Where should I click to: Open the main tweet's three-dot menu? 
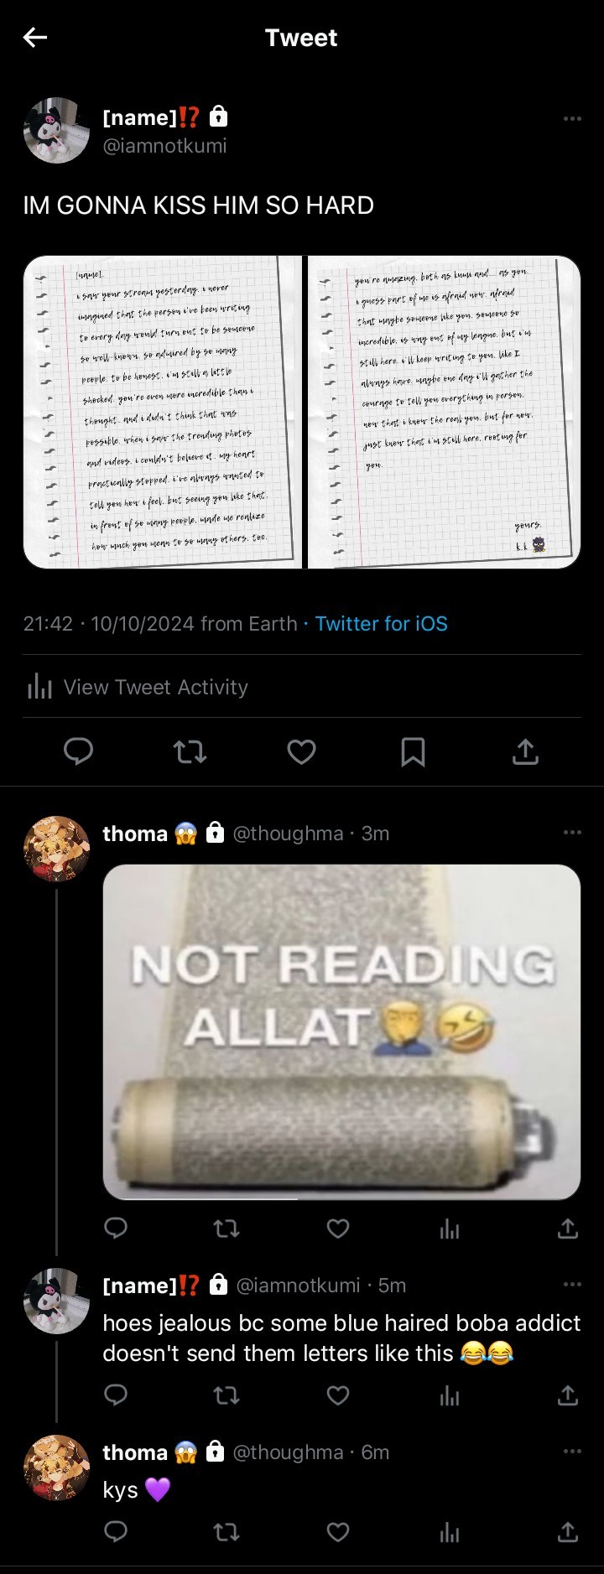572,118
